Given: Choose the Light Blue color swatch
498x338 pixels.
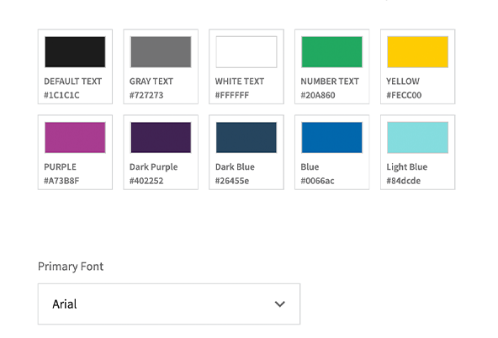Looking at the screenshot, I should pyautogui.click(x=417, y=137).
